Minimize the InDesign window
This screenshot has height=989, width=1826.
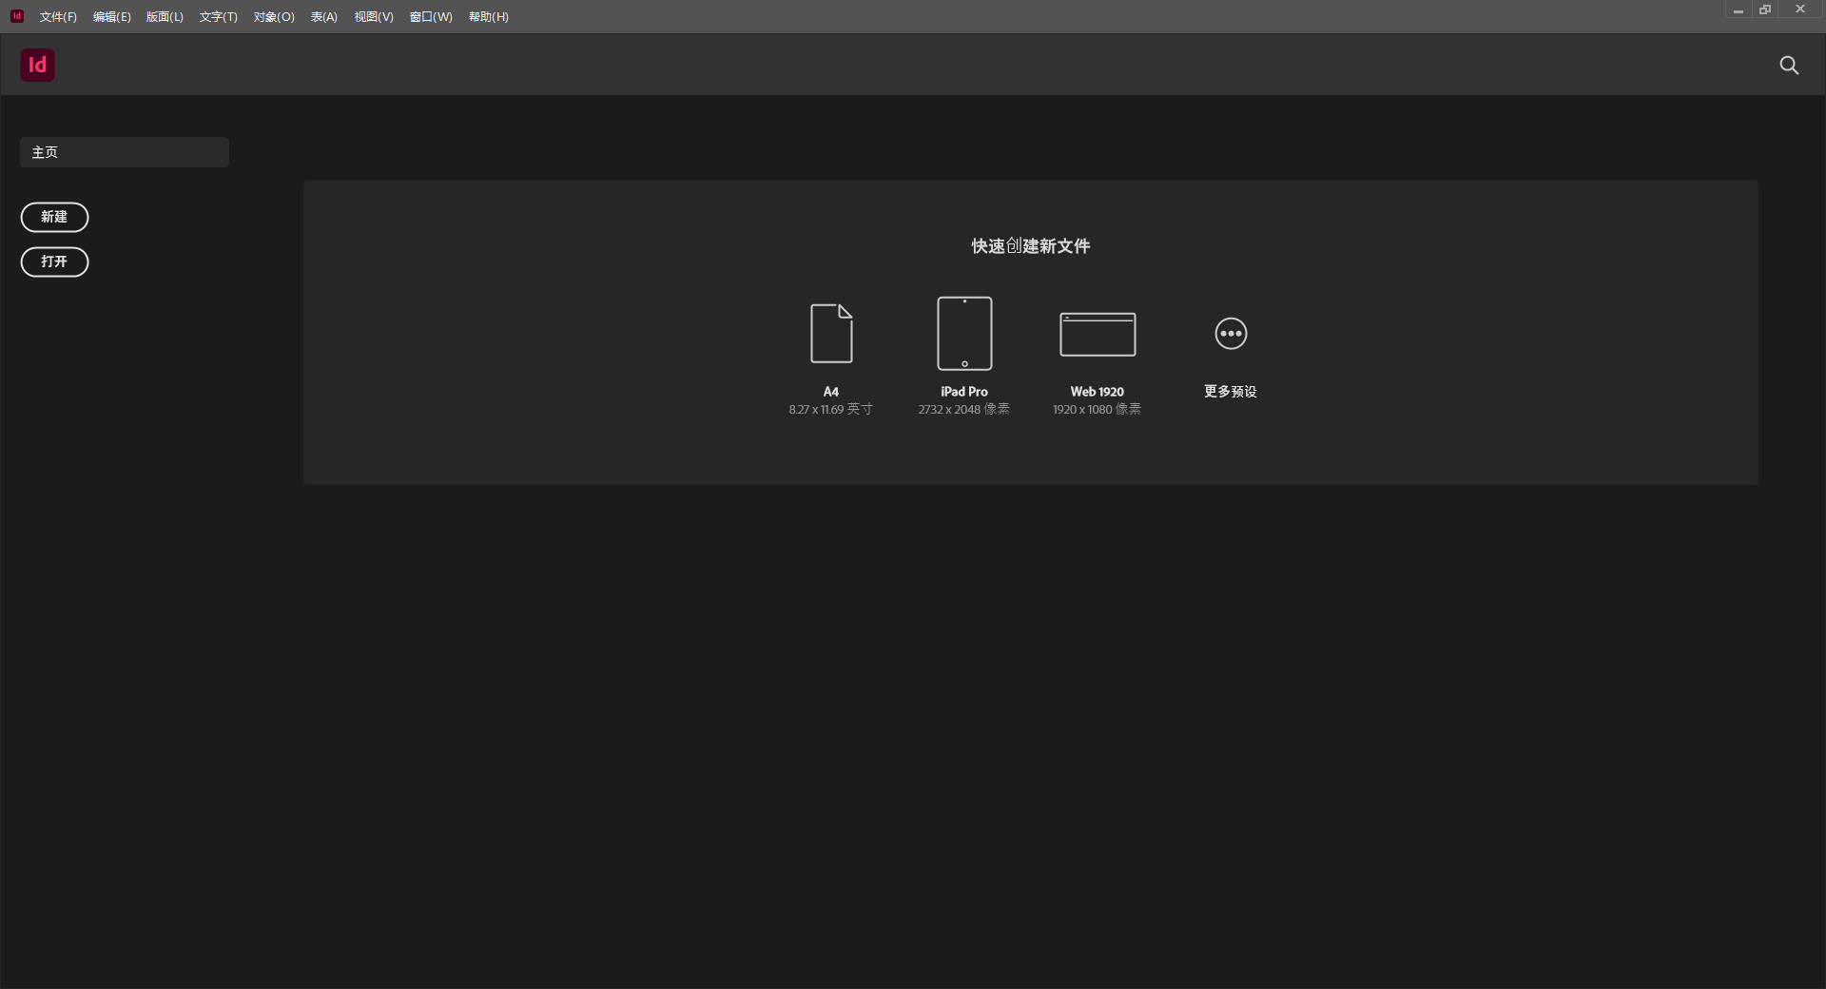coord(1738,10)
